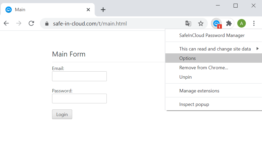The height and width of the screenshot is (165, 262).
Task: Open the Extensions puzzle piece menu
Action: pyautogui.click(x=229, y=23)
